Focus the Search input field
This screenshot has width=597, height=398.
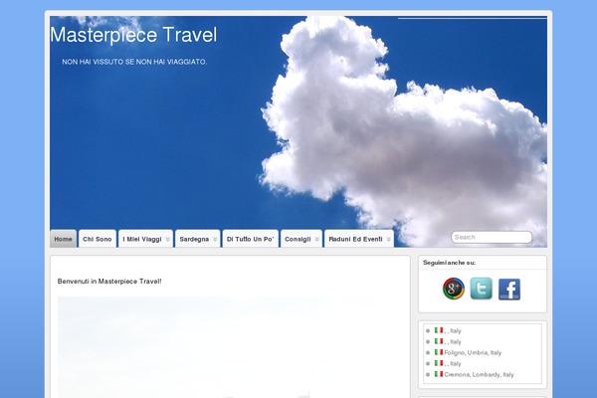pos(492,237)
